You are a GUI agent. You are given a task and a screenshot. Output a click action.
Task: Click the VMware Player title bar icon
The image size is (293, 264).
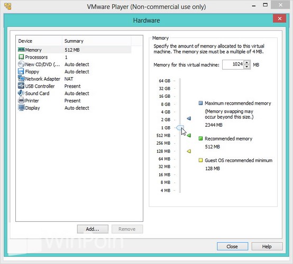point(7,6)
